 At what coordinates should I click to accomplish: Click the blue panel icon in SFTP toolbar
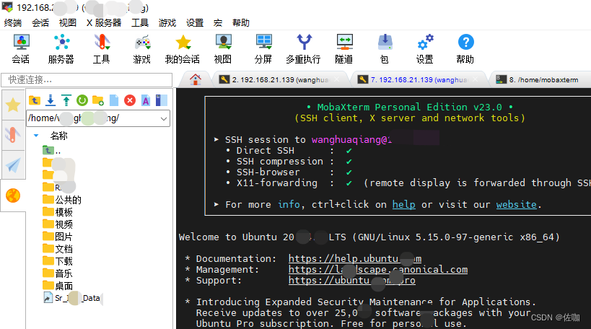coord(162,100)
